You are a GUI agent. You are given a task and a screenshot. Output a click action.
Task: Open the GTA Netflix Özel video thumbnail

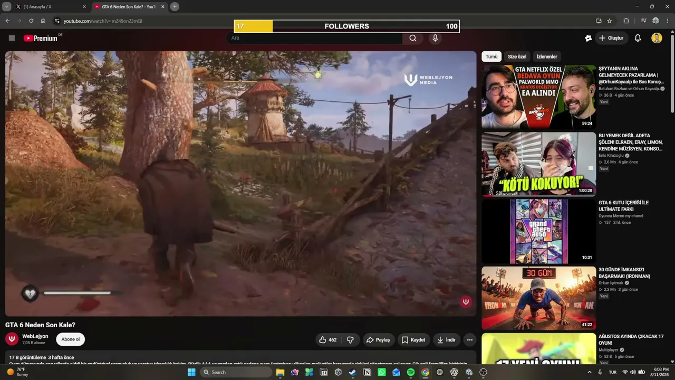(x=538, y=97)
